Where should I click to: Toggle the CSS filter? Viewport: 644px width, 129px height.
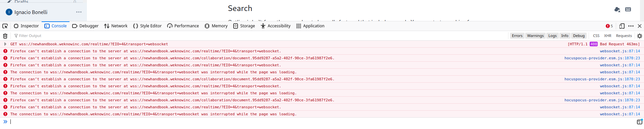pyautogui.click(x=596, y=36)
